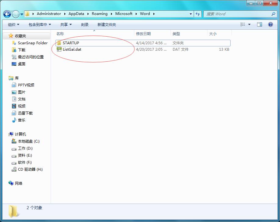The height and width of the screenshot is (222, 280).
Task: Open 资料 (E:) drive
Action: pyautogui.click(x=25, y=155)
